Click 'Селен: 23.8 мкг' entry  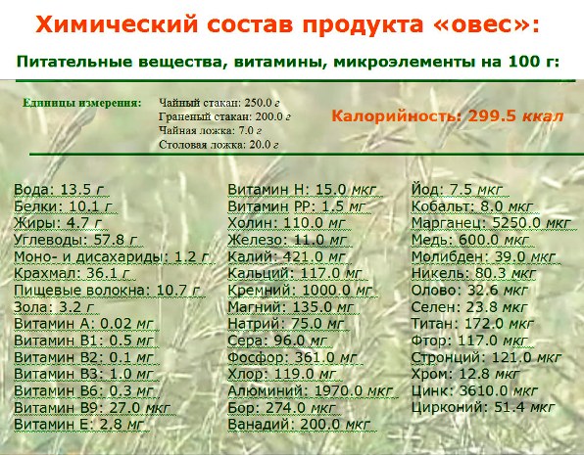pos(469,307)
